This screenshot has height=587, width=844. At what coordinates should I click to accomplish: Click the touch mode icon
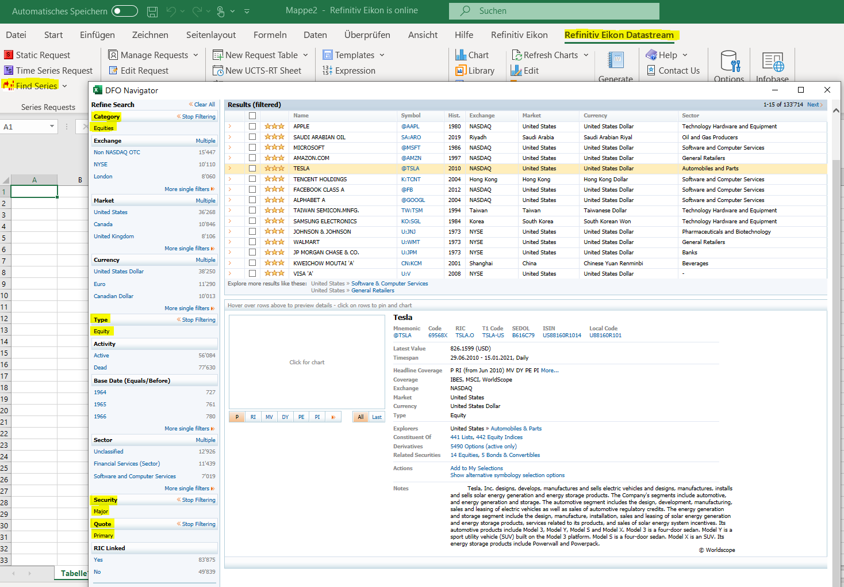click(220, 11)
